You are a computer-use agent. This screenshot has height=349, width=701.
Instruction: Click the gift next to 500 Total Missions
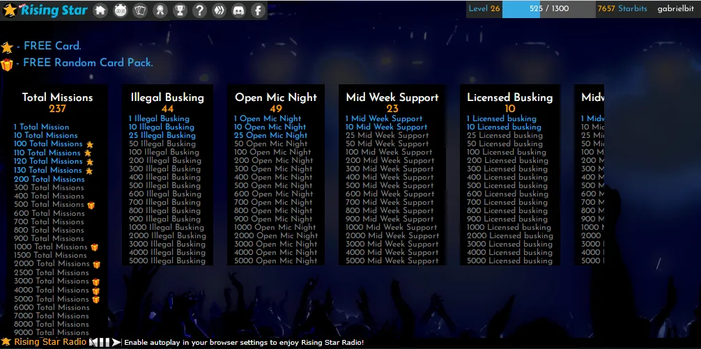91,205
